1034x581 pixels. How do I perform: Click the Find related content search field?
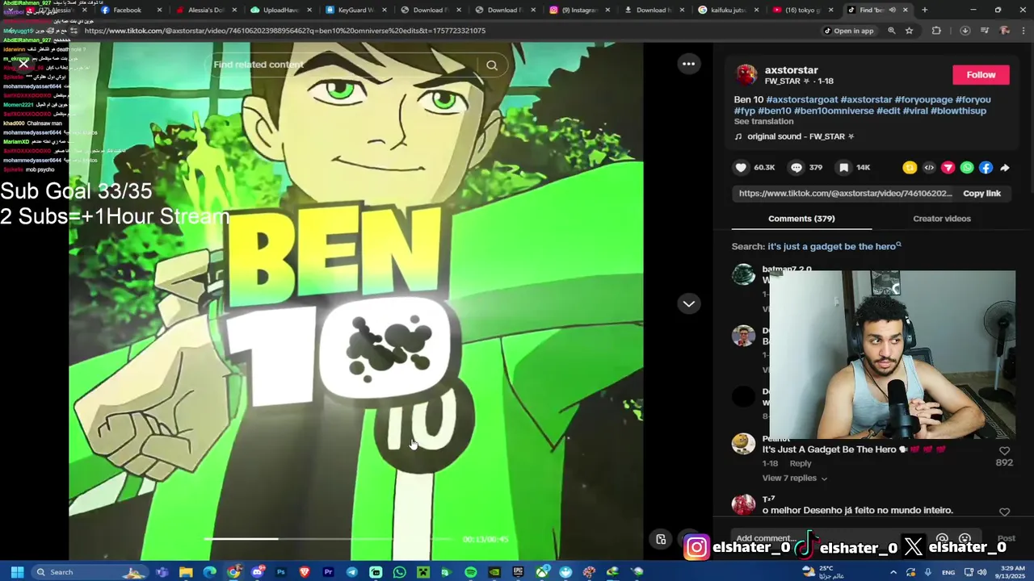(343, 65)
